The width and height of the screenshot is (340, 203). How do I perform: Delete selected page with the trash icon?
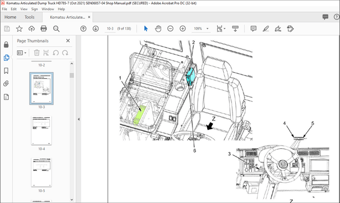pyautogui.click(x=37, y=53)
